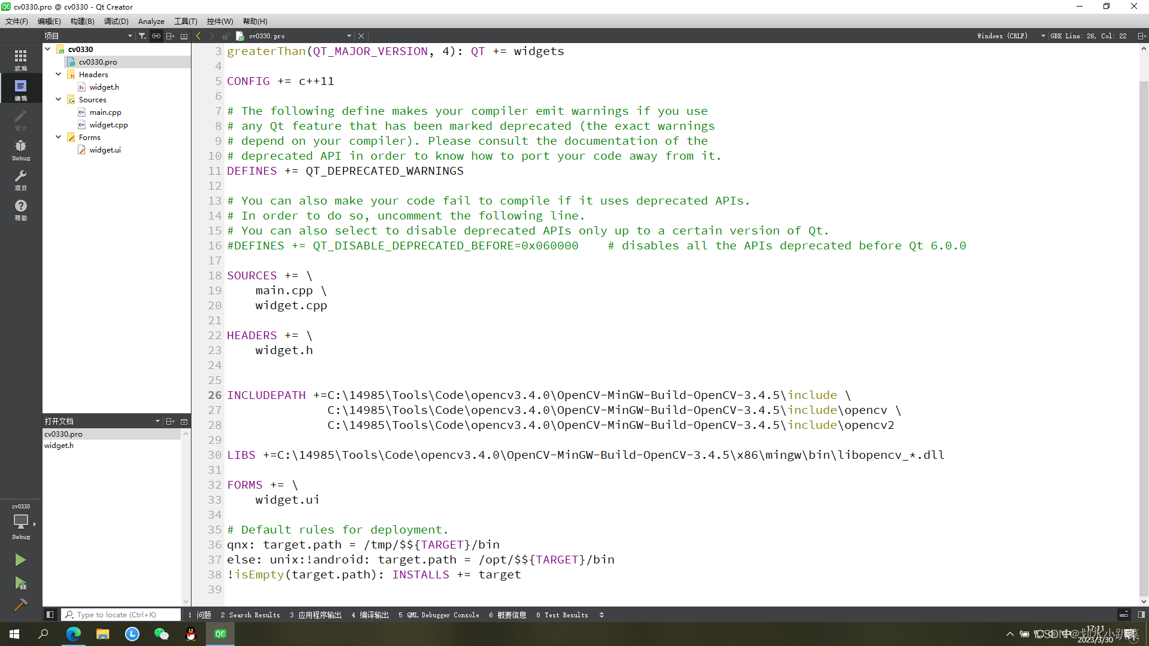Image resolution: width=1149 pixels, height=646 pixels.
Task: Start debugging with the Run-with-bug icon
Action: coord(20,583)
